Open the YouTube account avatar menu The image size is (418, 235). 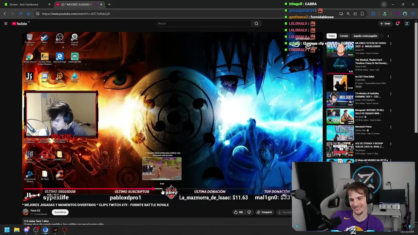pos(407,23)
